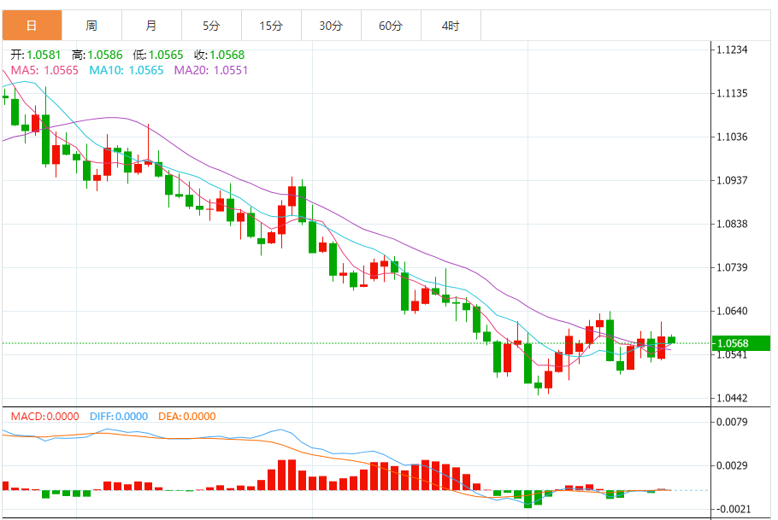This screenshot has height=520, width=778.
Task: Click the 1.0640 price axis label
Action: [x=732, y=311]
